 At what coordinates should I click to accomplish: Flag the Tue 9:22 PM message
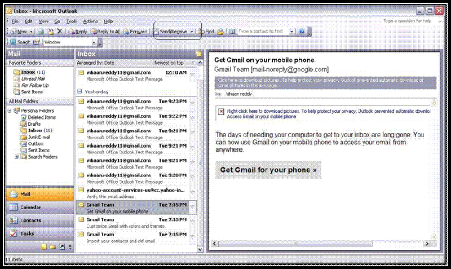[192, 118]
